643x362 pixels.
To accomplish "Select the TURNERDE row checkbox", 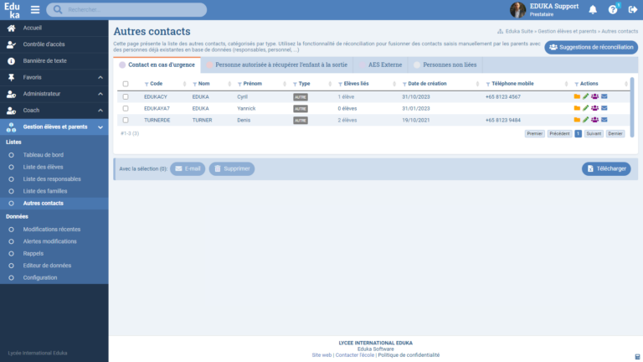I will point(126,121).
